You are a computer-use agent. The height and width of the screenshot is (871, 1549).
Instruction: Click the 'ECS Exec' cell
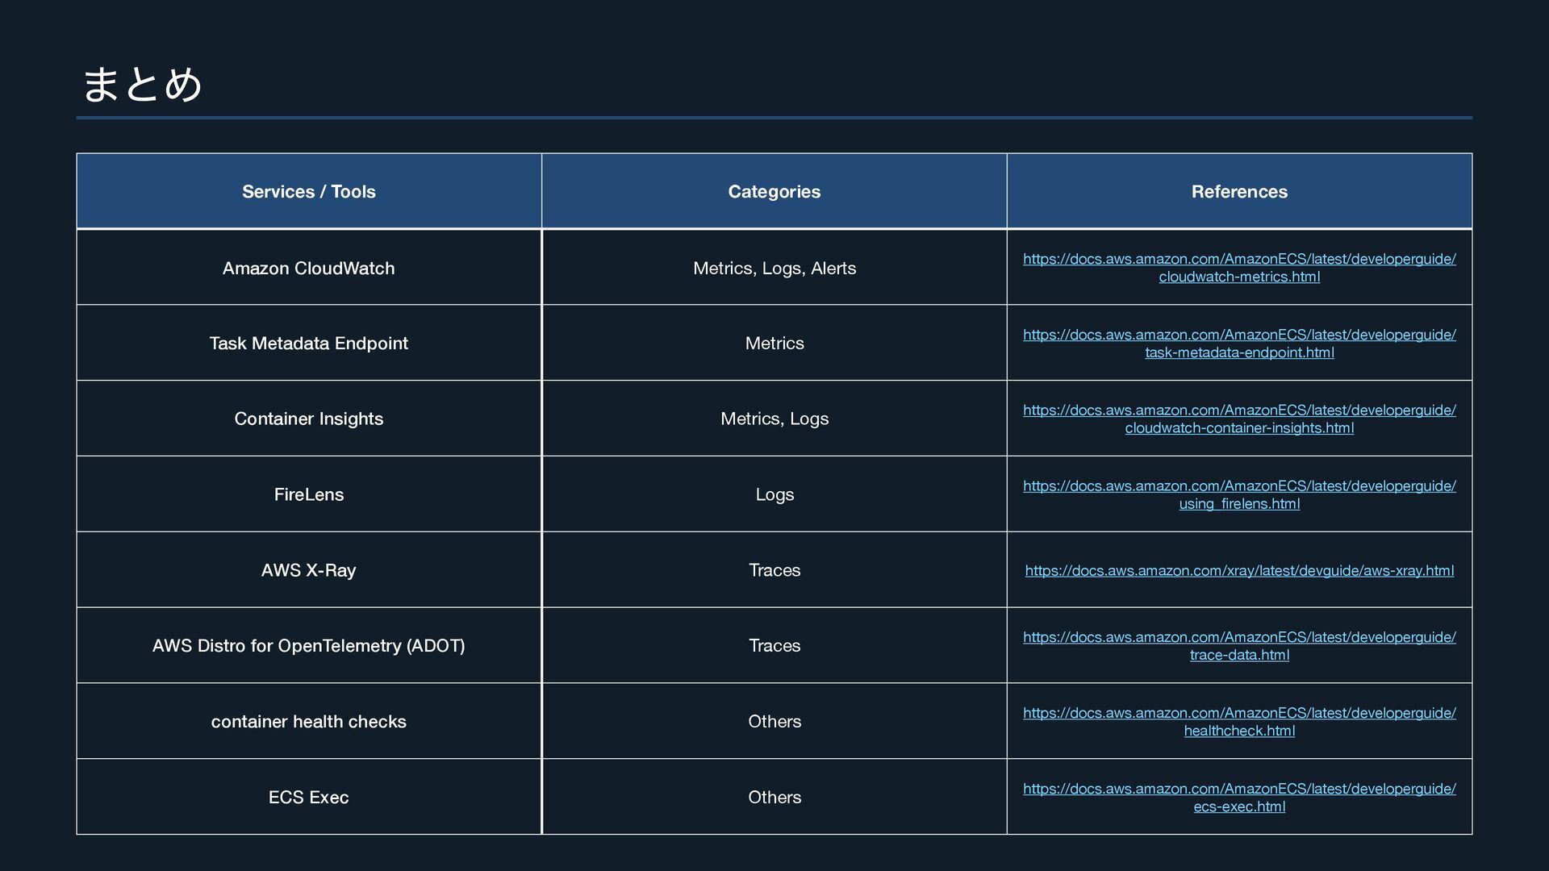tap(309, 797)
